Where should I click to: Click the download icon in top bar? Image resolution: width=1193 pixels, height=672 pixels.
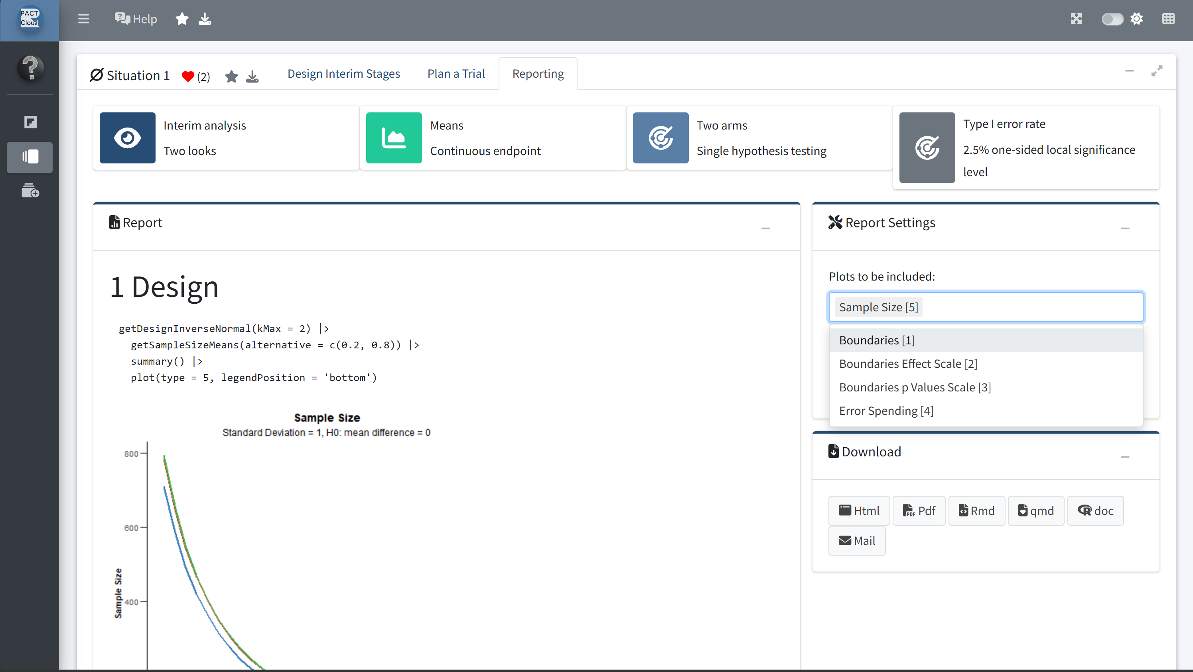[205, 19]
